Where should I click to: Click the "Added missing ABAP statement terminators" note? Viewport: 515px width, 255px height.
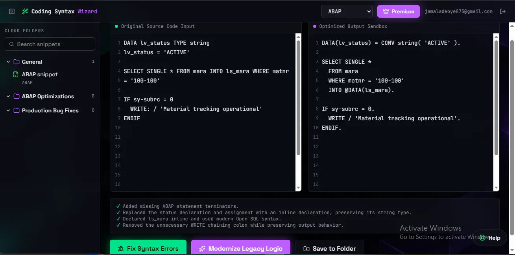pyautogui.click(x=181, y=206)
